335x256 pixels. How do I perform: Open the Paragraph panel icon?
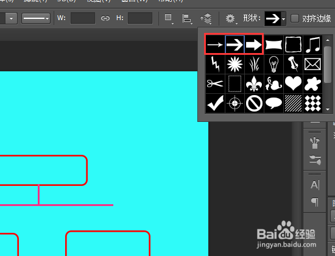315,202
